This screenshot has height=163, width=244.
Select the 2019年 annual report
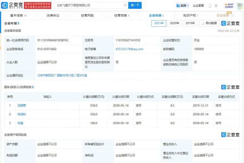[190, 23]
